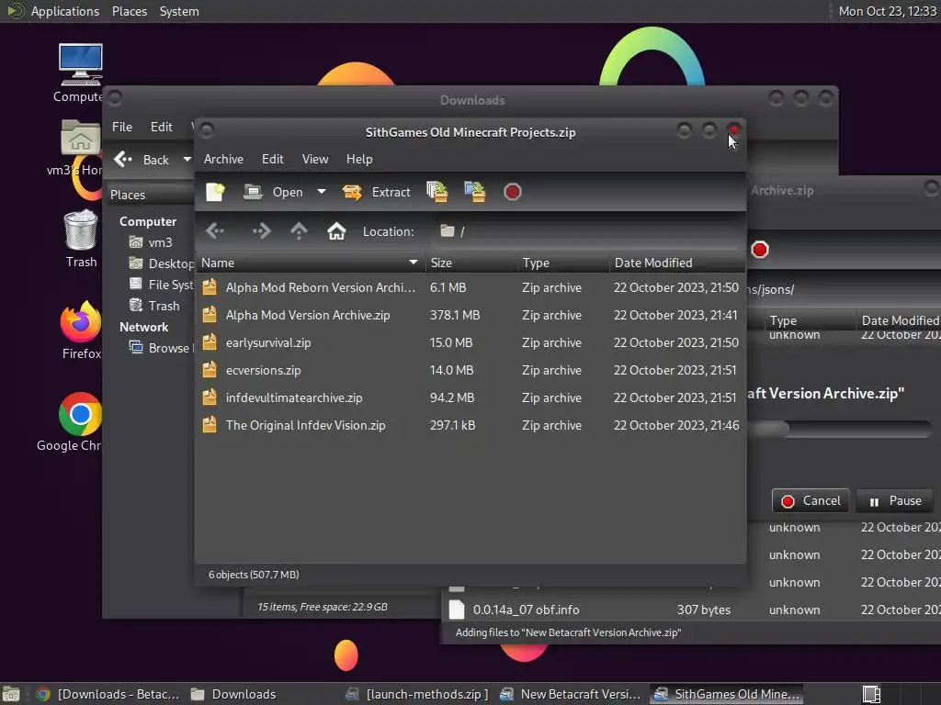Click red stop icon in Archive.zip window
Viewport: 941px width, 705px height.
click(760, 250)
